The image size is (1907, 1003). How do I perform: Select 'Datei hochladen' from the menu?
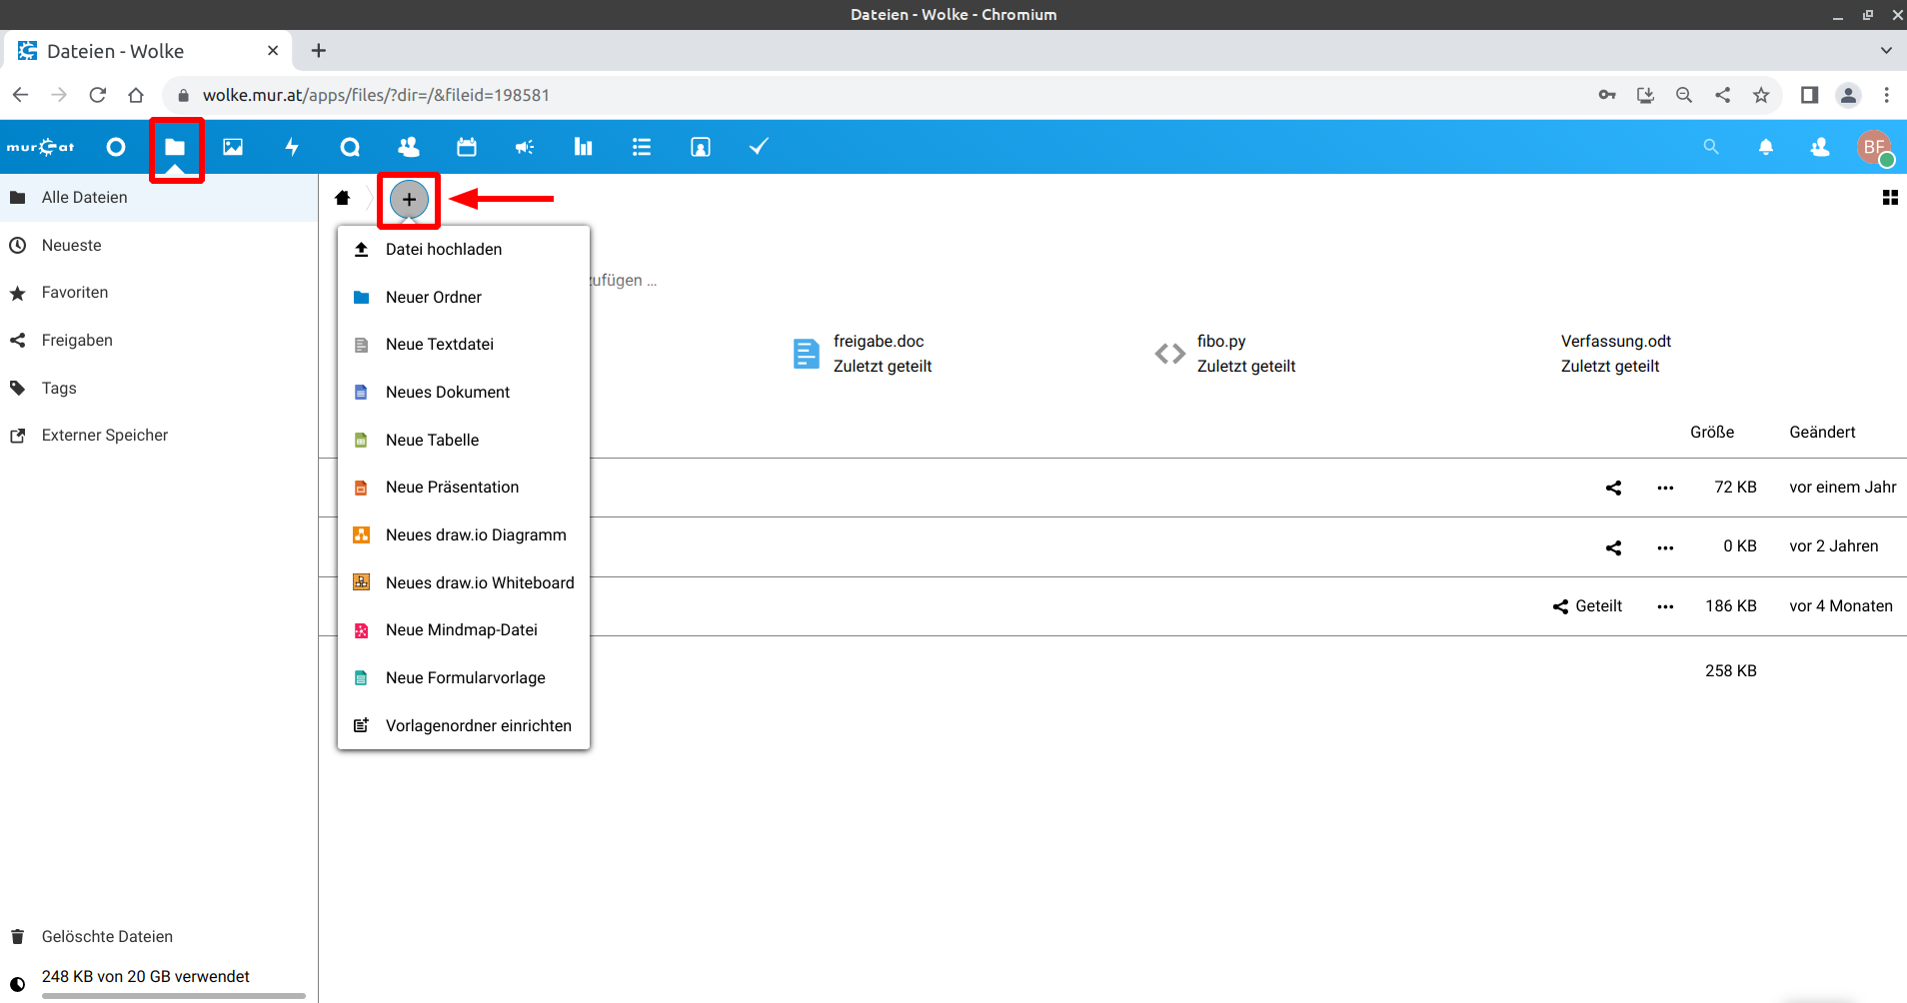tap(444, 250)
